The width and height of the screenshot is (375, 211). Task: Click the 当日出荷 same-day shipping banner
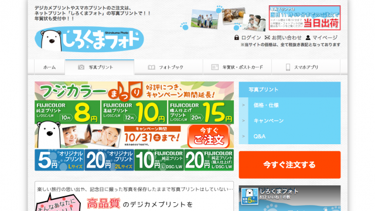(x=305, y=18)
